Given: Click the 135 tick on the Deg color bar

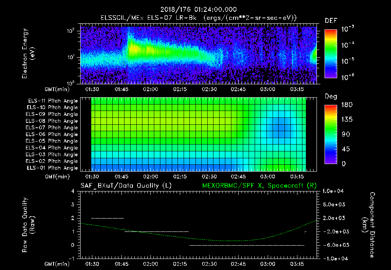Looking at the screenshot, I should 347,120.
